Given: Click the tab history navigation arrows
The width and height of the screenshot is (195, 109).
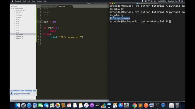Looking at the screenshot, I should 38,6.
